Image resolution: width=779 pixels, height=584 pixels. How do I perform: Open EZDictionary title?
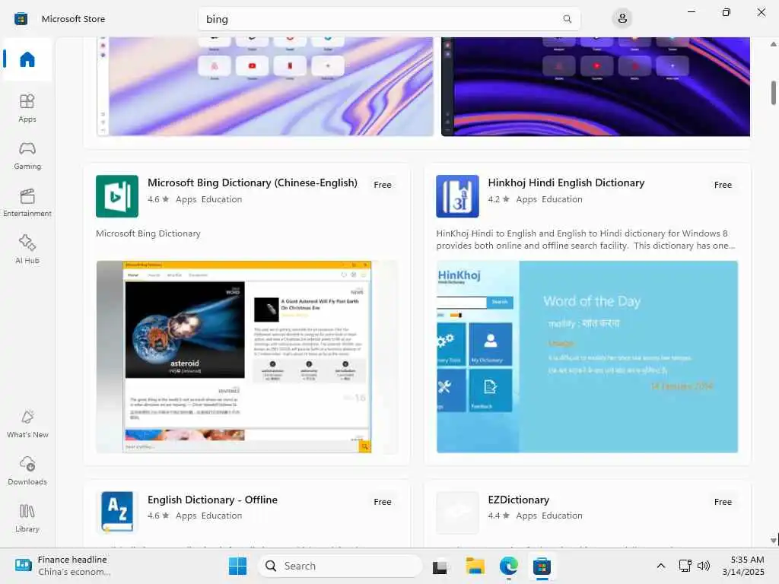click(x=518, y=500)
